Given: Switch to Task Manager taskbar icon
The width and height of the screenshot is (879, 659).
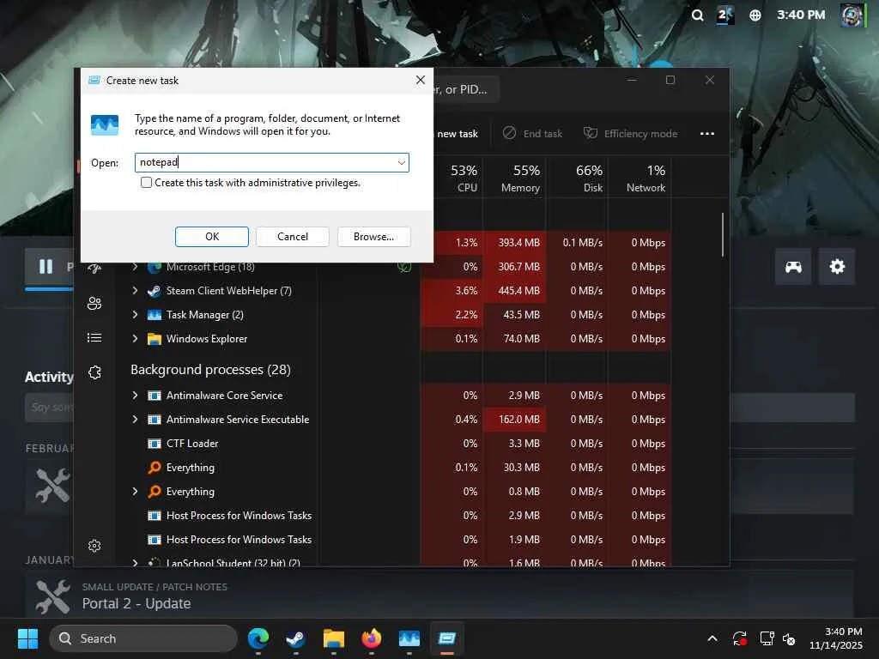Looking at the screenshot, I should coord(409,638).
